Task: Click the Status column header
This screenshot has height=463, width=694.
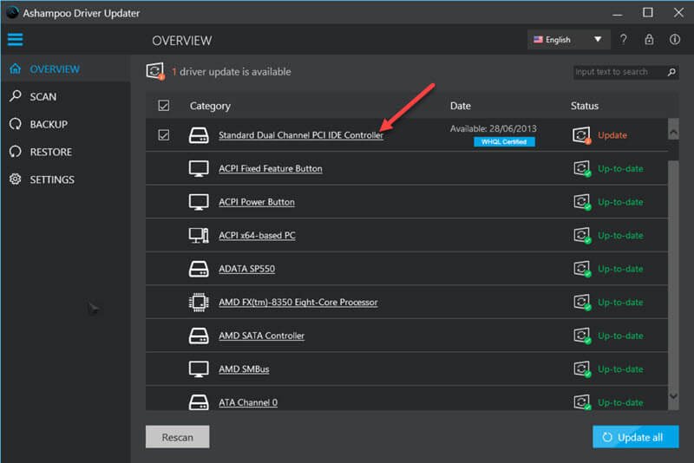Action: click(584, 106)
